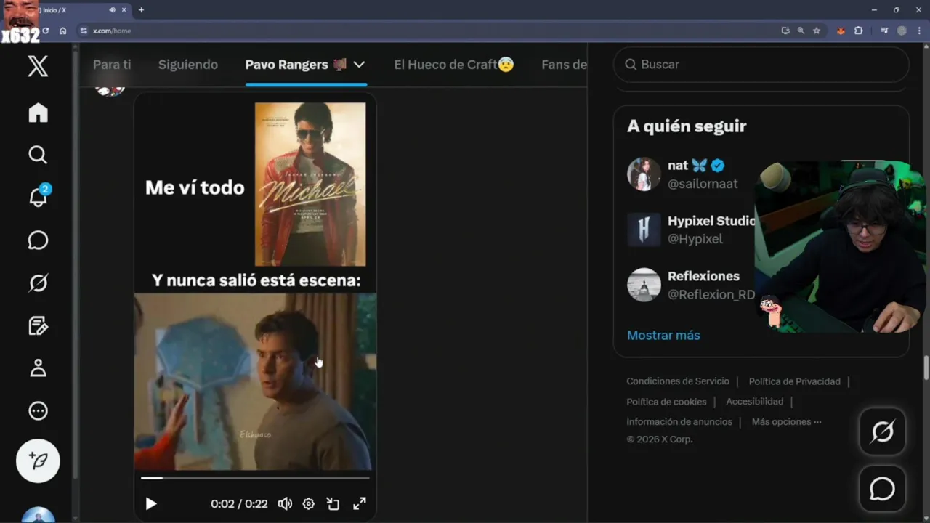Click the x.com/home address bar
930x523 pixels.
pyautogui.click(x=429, y=31)
